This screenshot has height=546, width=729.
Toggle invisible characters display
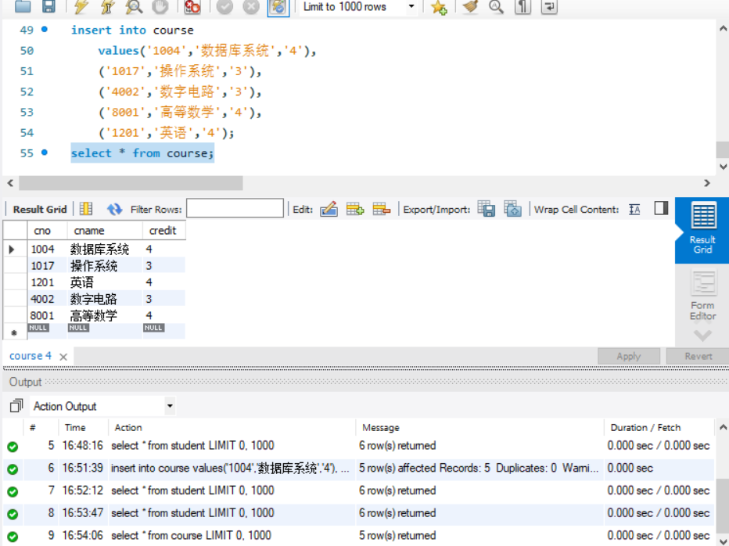click(x=523, y=6)
